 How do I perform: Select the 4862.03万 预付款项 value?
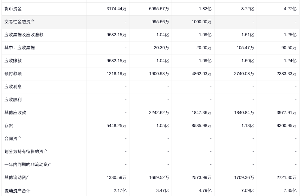pyautogui.click(x=201, y=74)
